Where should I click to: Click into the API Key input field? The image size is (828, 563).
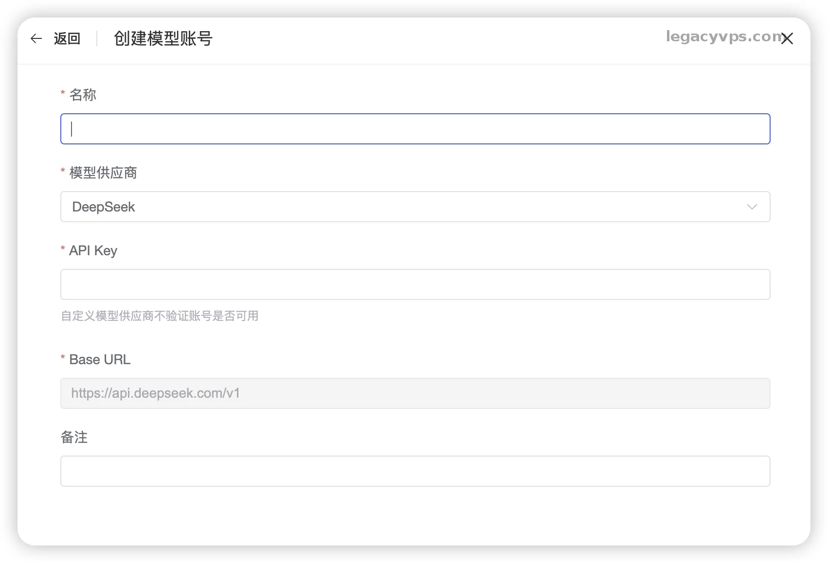[x=415, y=284]
